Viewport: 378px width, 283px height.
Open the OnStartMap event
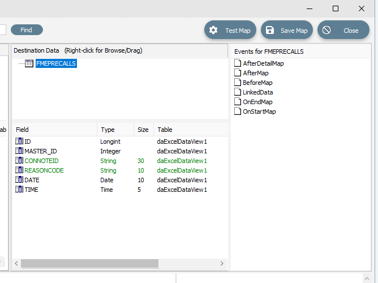click(259, 112)
